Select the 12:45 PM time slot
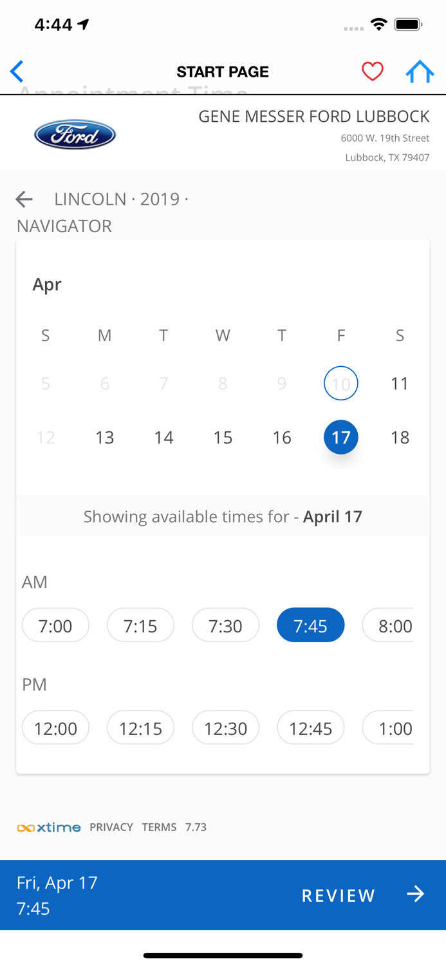 click(x=310, y=728)
